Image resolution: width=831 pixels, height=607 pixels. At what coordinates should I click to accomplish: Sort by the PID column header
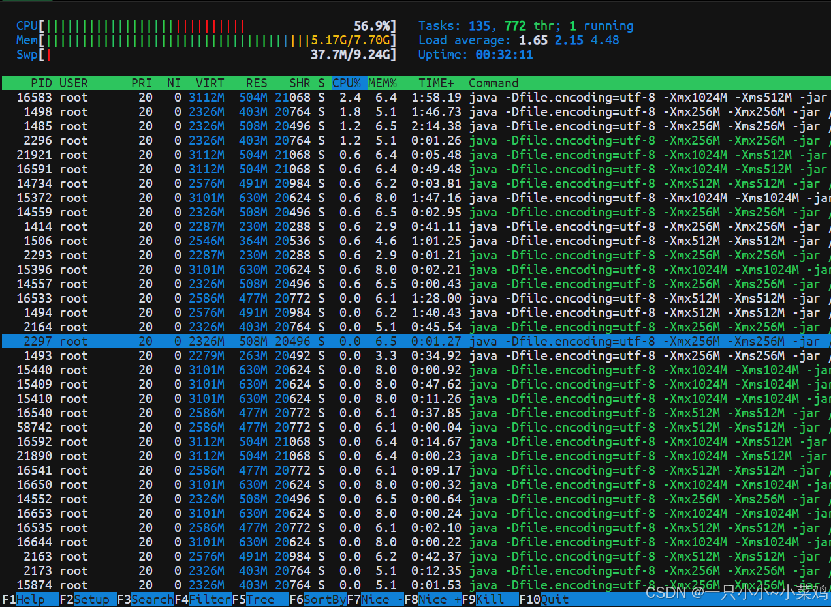click(41, 83)
